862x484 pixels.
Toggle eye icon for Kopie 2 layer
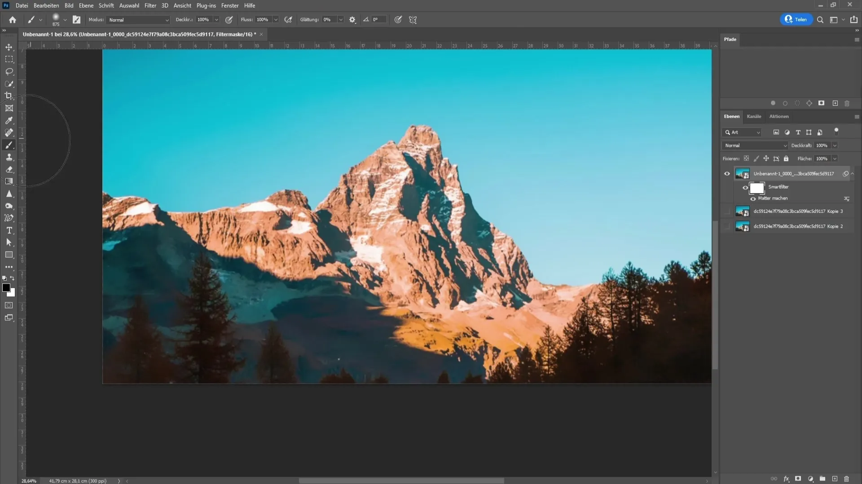click(727, 226)
